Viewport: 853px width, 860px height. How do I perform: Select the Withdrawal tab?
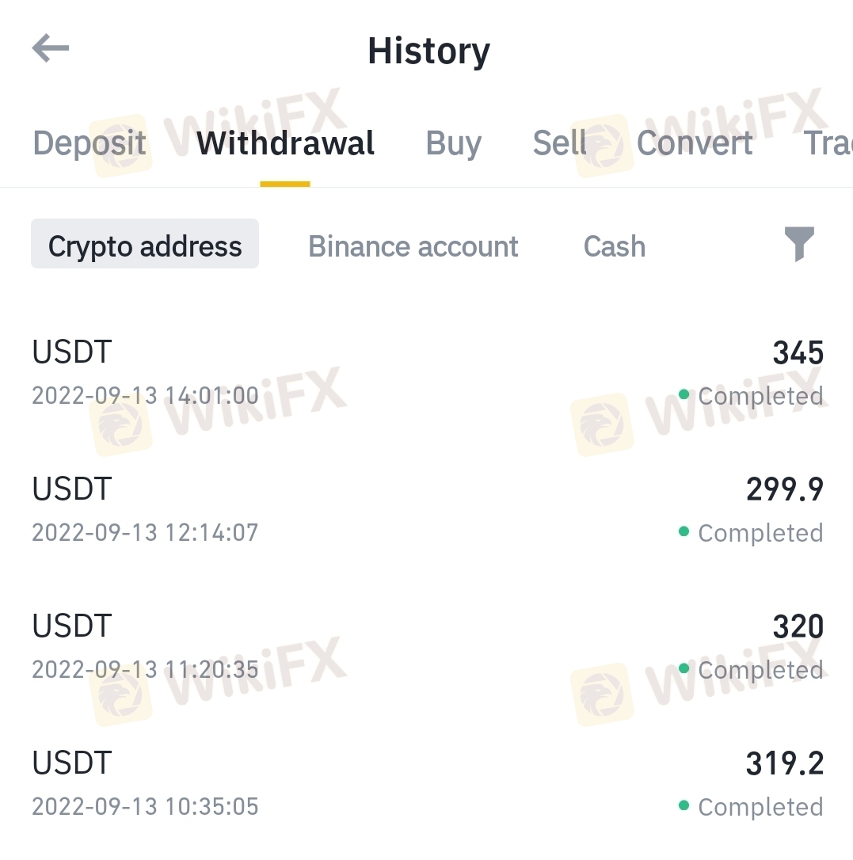point(286,143)
